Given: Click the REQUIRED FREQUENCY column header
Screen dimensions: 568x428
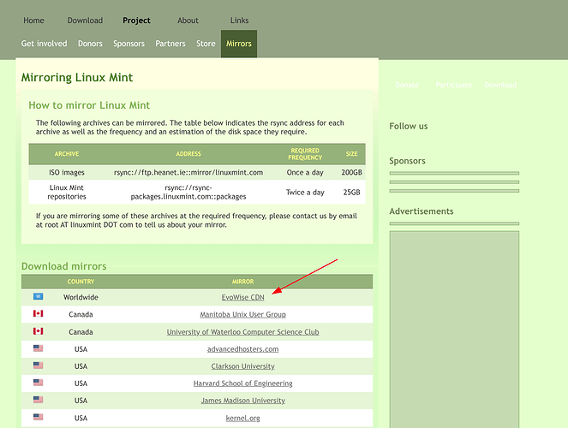Looking at the screenshot, I should (x=305, y=154).
